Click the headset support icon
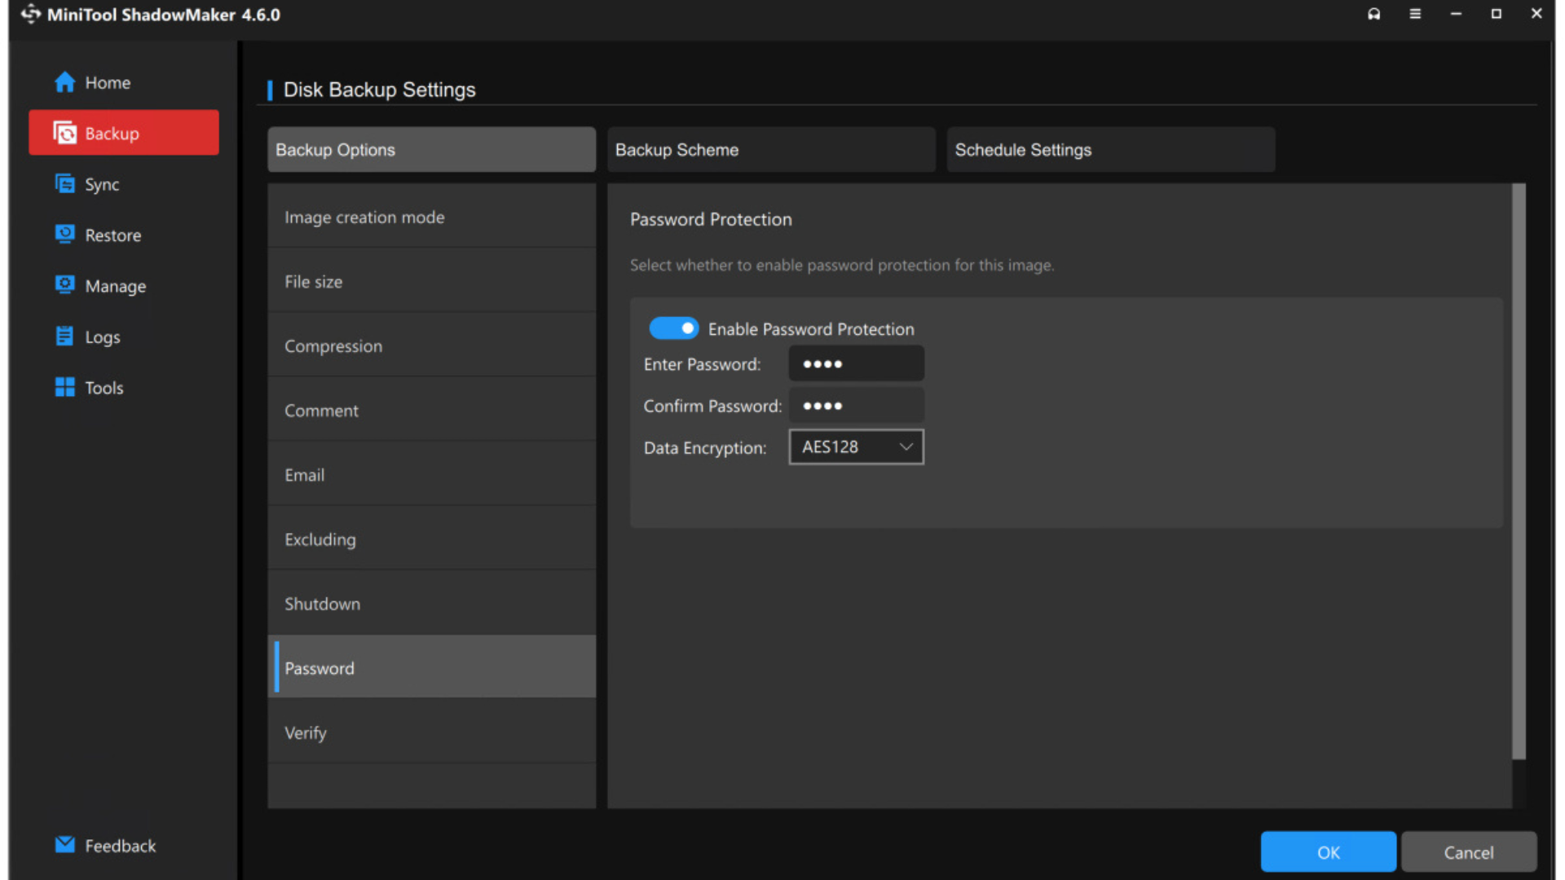Screen dimensions: 1565x880 click(1373, 14)
